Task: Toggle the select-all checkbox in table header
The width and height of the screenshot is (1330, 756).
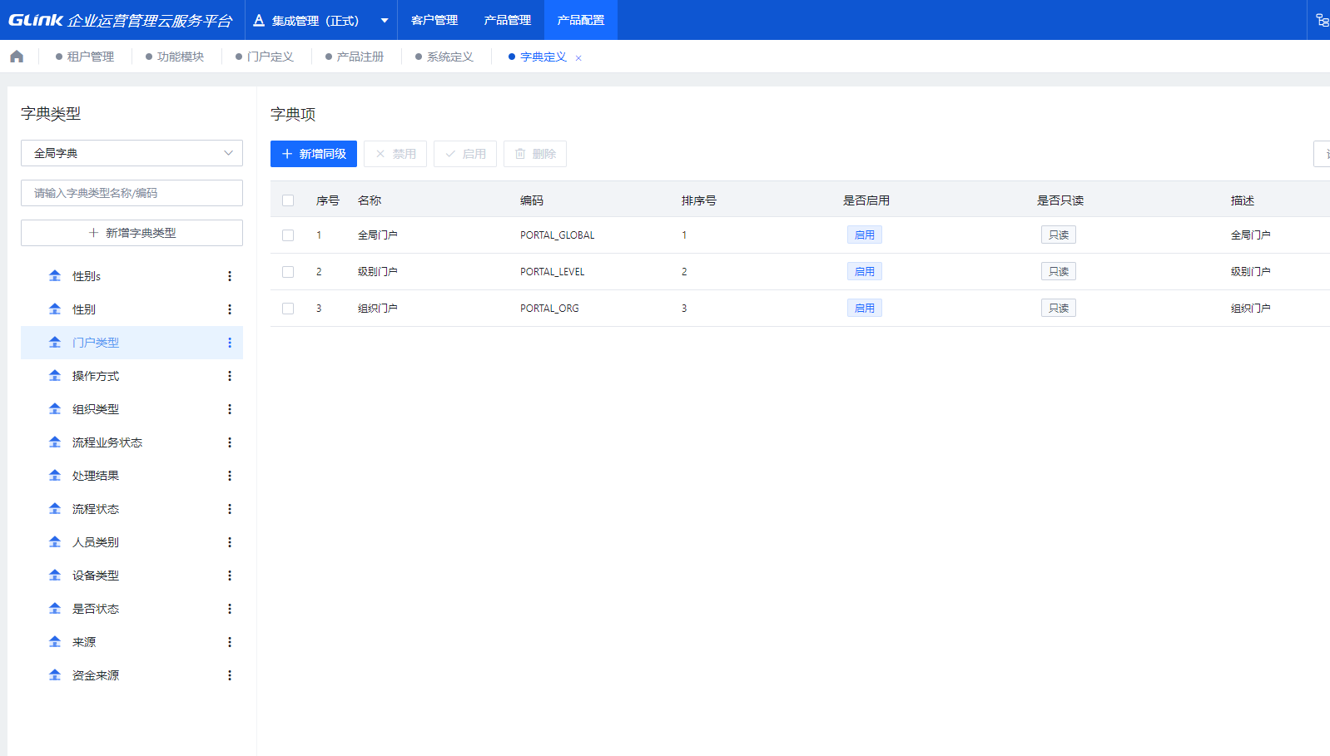Action: click(x=288, y=200)
